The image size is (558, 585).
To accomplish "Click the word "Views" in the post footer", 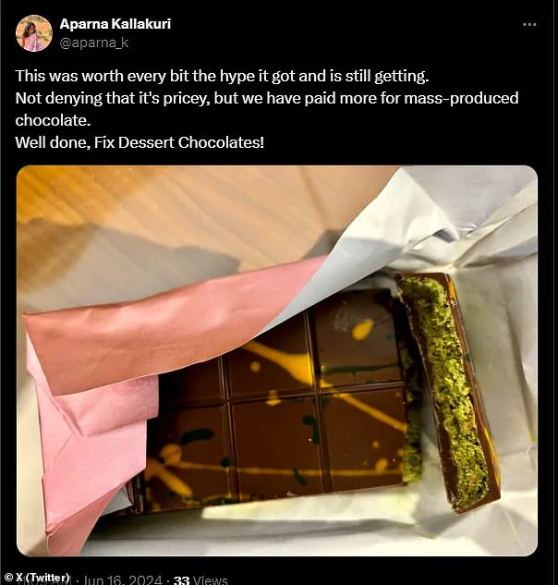I will click(x=210, y=580).
